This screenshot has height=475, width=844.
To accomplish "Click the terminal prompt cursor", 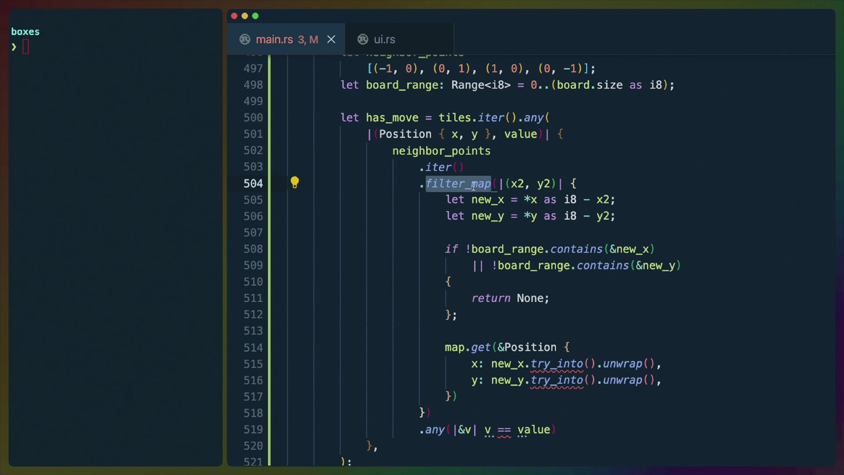I will (25, 47).
